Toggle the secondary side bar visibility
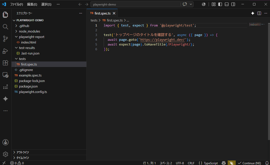This screenshot has width=270, height=165. pyautogui.click(x=233, y=4)
